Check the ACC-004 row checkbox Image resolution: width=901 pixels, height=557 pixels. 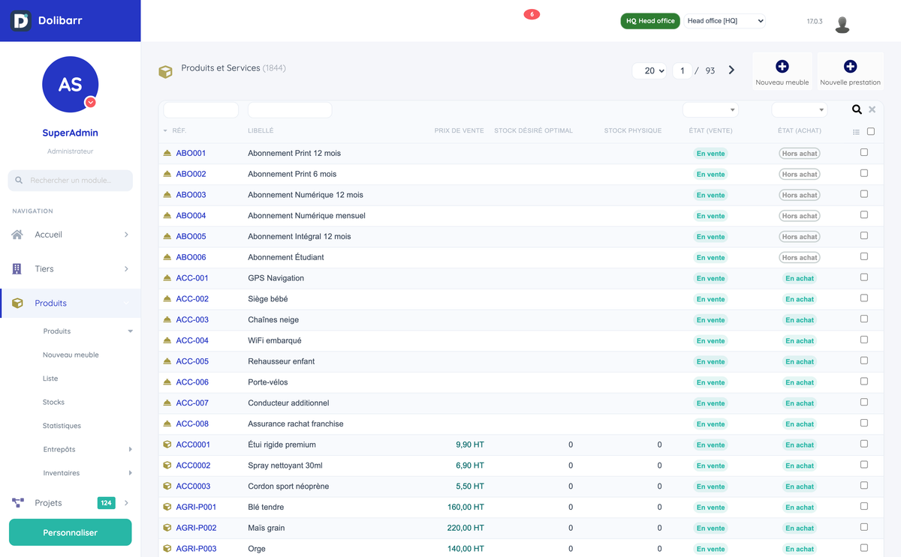click(864, 340)
